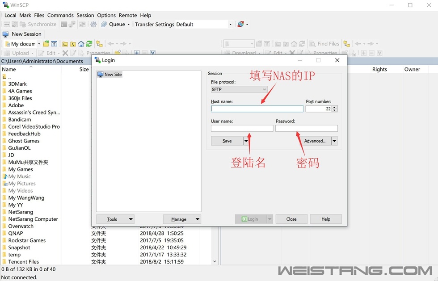This screenshot has width=438, height=281.
Task: Focus the User name input field
Action: point(242,128)
